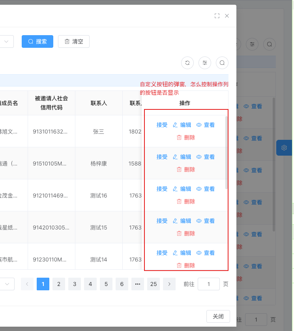This screenshot has width=294, height=331.
Task: Go to page 3
Action: coord(75,284)
